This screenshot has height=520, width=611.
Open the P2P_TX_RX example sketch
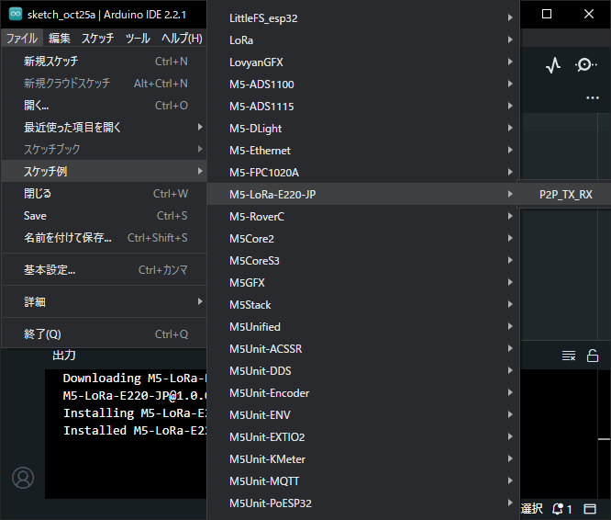point(565,194)
